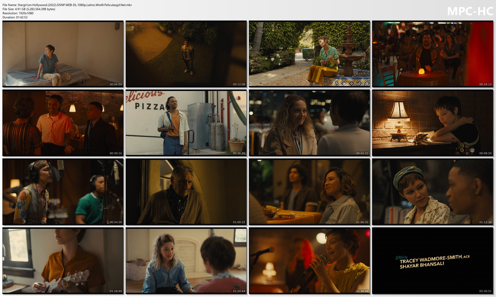Image resolution: width=496 pixels, height=297 pixels.
Task: Select the thumbnail timestamped 01:24:44
Action: point(186,261)
